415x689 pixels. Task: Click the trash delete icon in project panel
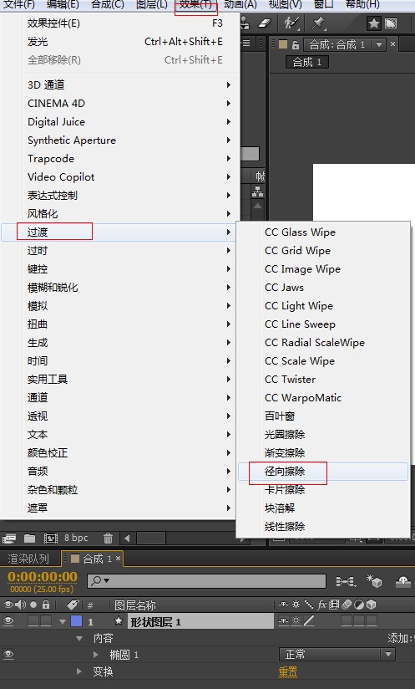tap(108, 538)
